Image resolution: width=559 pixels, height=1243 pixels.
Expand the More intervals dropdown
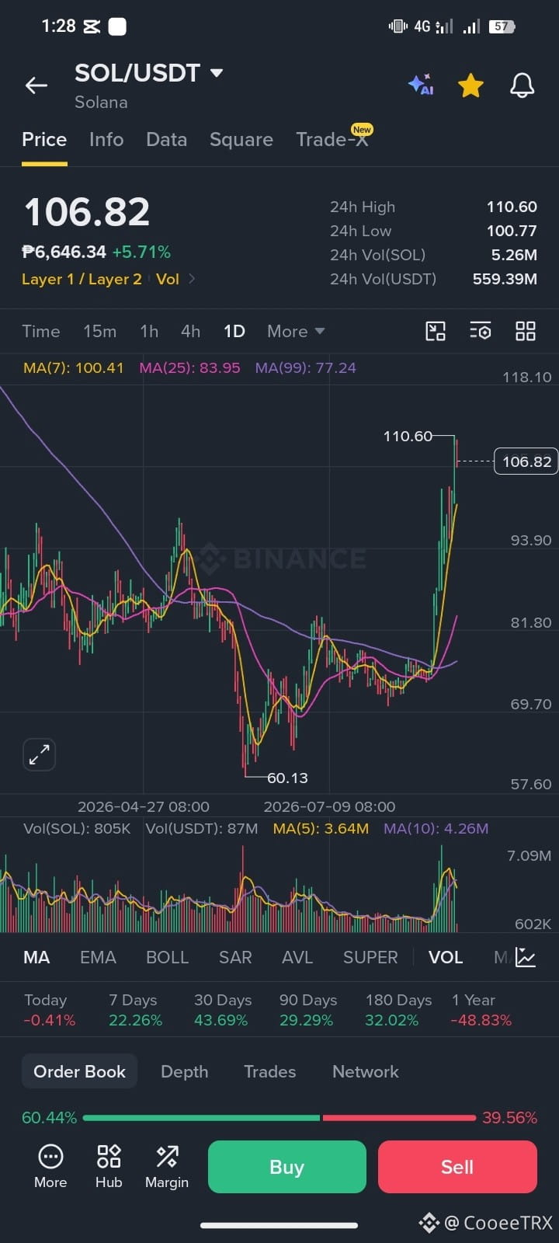click(296, 332)
